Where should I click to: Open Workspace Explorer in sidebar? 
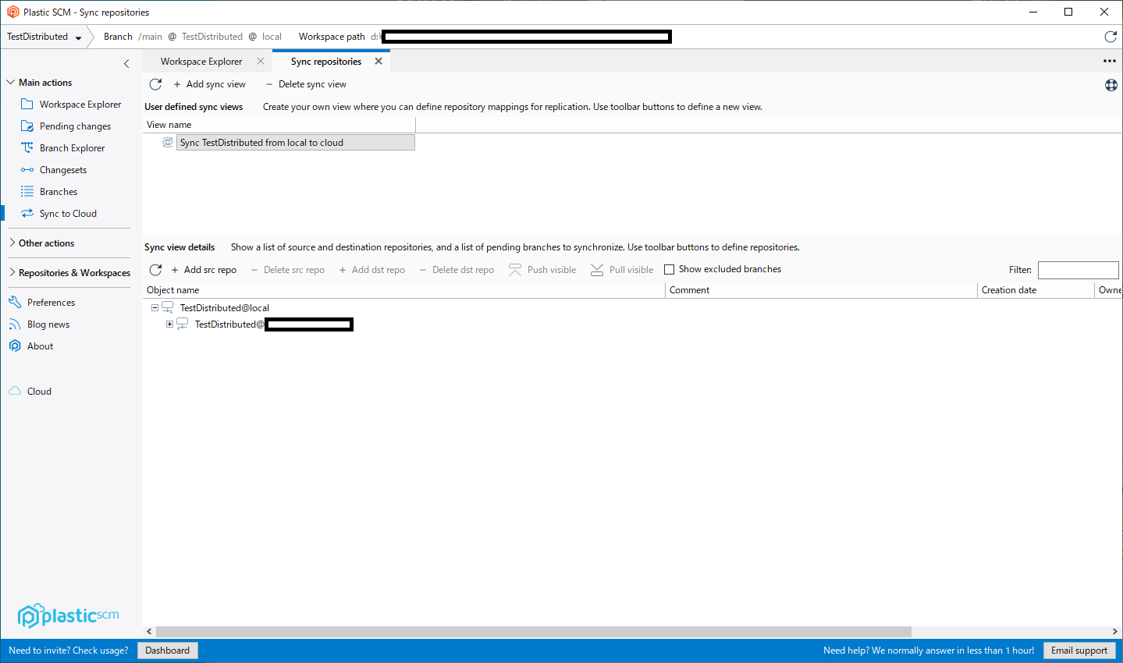(71, 105)
